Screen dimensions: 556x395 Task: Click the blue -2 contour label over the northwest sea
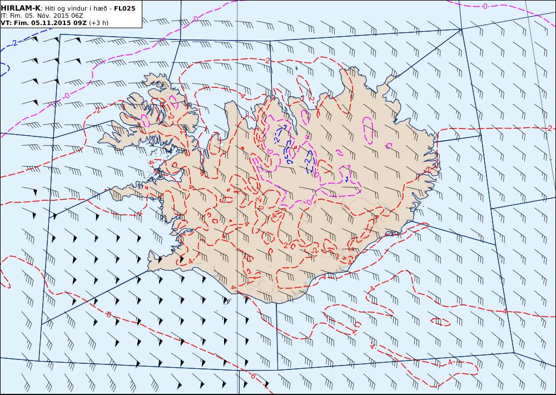click(14, 43)
